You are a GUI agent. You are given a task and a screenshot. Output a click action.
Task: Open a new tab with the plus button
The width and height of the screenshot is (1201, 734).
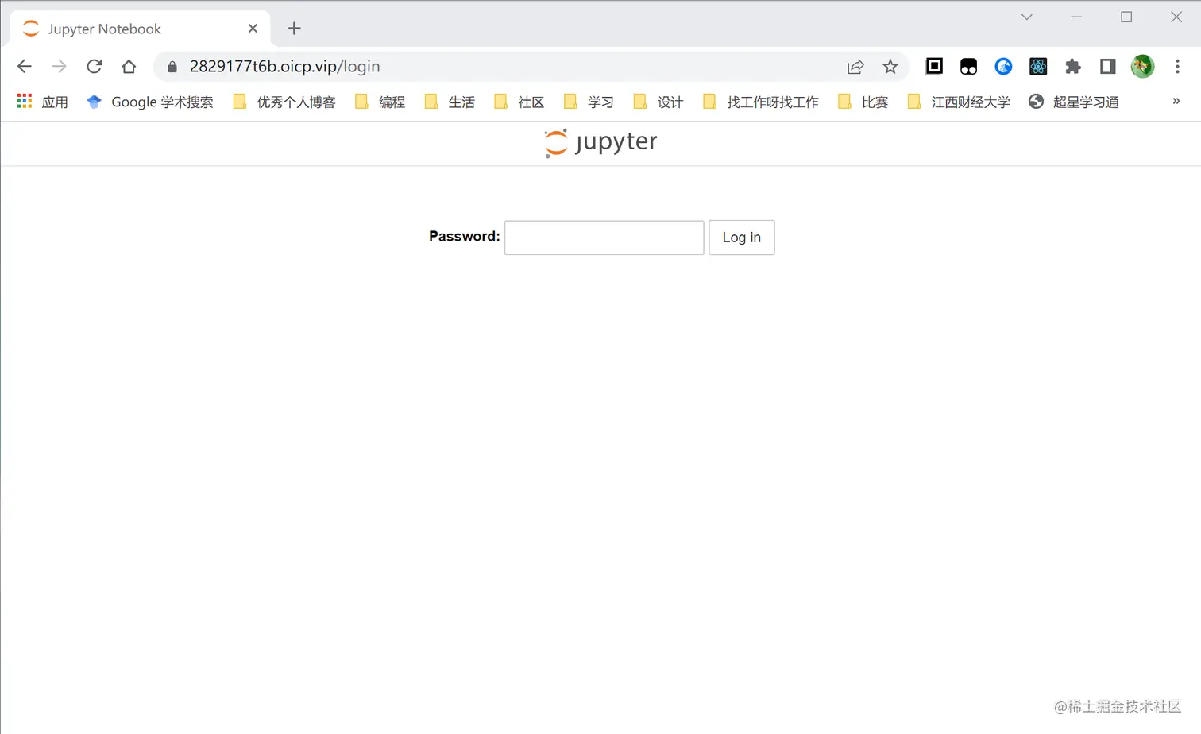(x=294, y=29)
